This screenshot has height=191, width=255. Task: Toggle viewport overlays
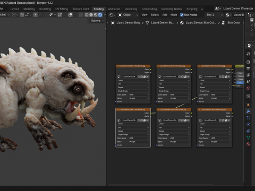pos(70,15)
